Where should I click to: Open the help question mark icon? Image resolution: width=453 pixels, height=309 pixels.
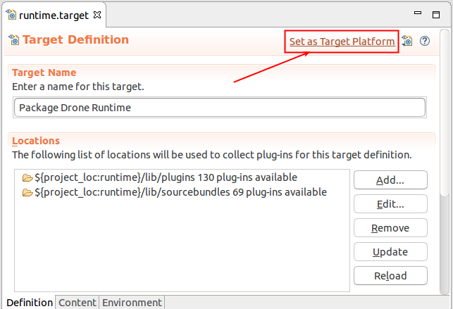point(425,41)
